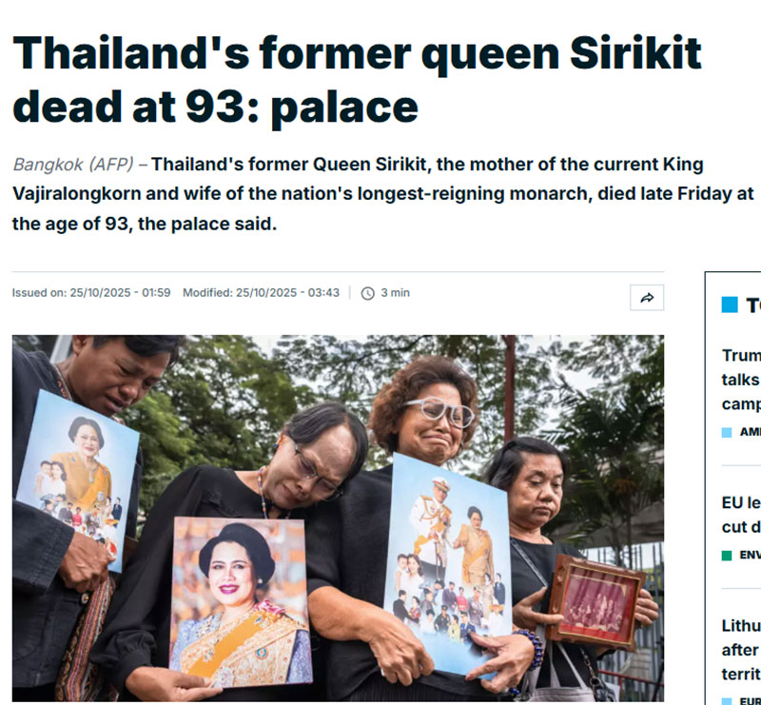Screen dimensions: 761x705
Task: Click the blue square beside the EUR tag
Action: click(727, 701)
